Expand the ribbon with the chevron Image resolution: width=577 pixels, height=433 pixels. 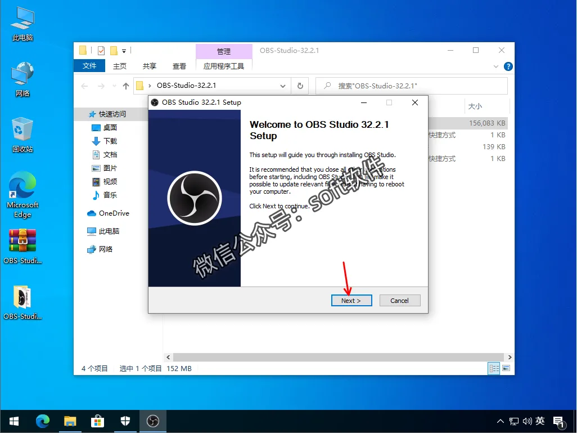(495, 66)
